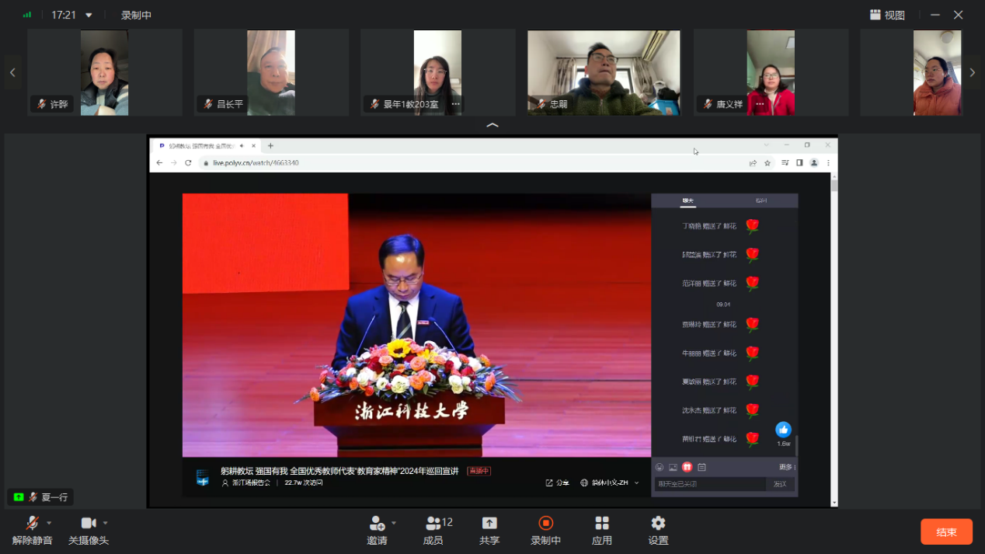End the meeting with 结束 button
The height and width of the screenshot is (554, 985).
tap(946, 532)
